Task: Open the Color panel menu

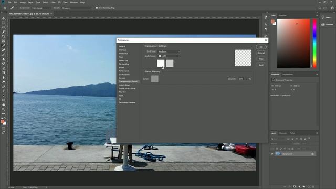Action: coord(317,15)
